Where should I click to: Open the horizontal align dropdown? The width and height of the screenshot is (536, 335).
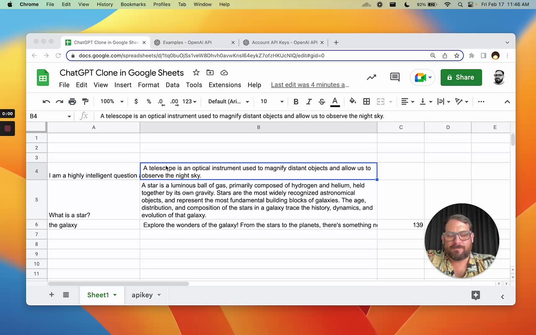[407, 101]
